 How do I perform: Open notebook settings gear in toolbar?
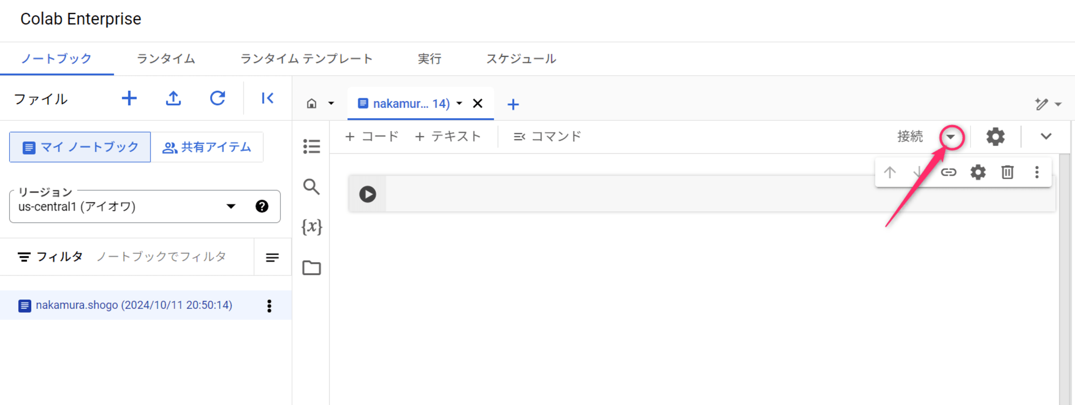[995, 136]
